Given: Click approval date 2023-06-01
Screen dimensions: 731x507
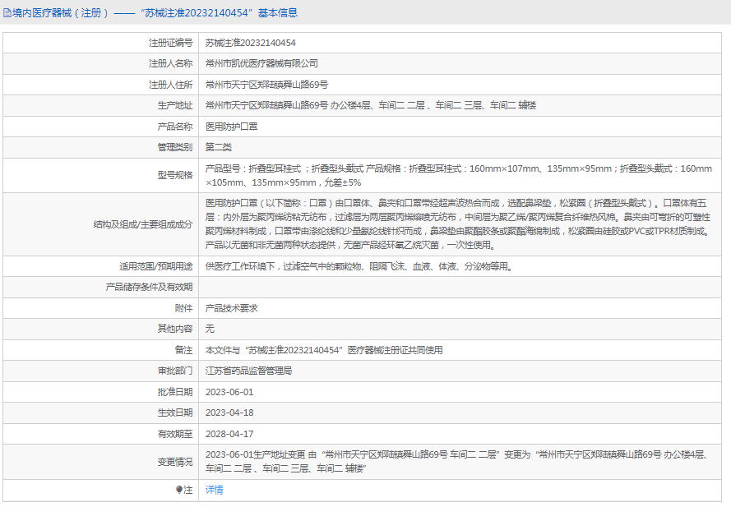Looking at the screenshot, I should pyautogui.click(x=229, y=392).
